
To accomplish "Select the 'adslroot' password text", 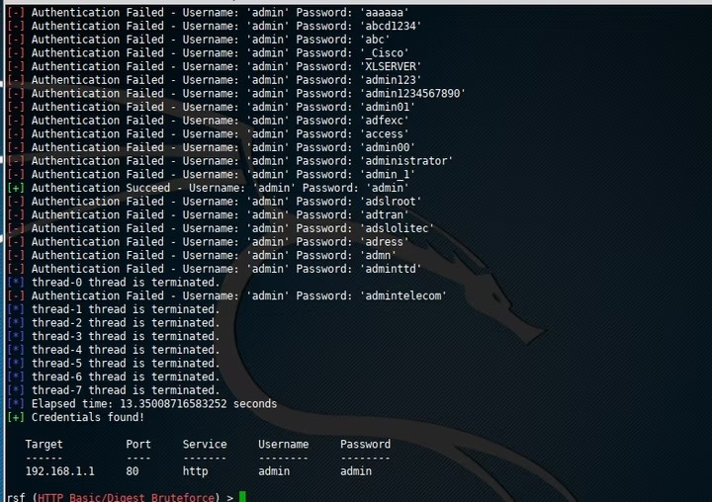I will pos(391,202).
